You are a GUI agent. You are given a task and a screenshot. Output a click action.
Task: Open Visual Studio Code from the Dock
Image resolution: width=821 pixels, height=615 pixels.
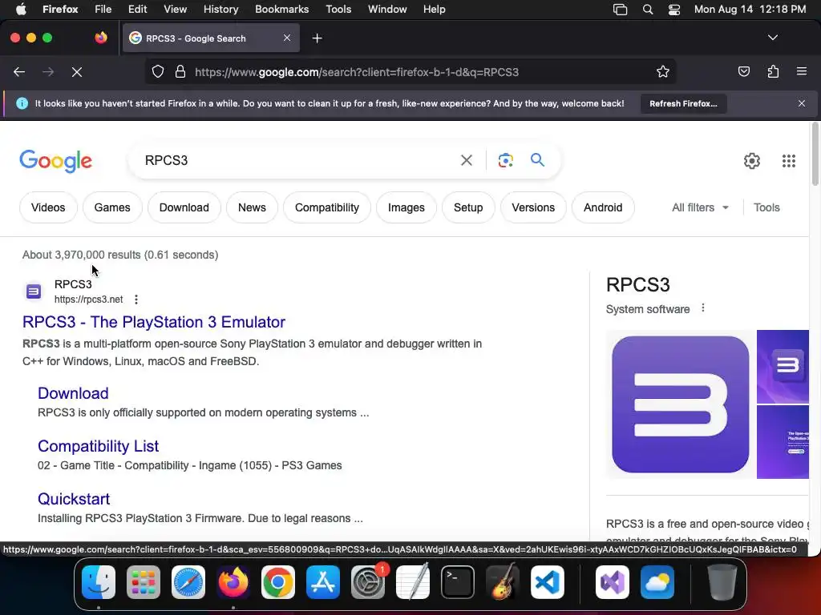point(547,582)
